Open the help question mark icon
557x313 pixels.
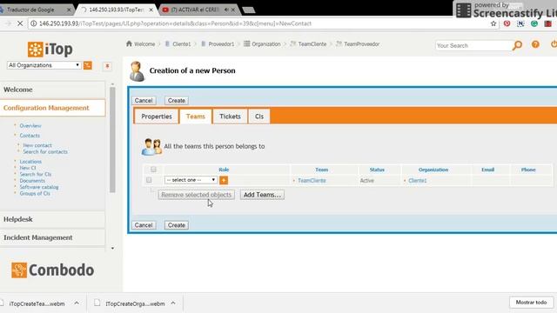535,44
